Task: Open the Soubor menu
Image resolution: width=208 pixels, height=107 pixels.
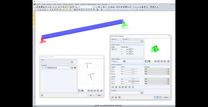Action: click(x=38, y=4)
